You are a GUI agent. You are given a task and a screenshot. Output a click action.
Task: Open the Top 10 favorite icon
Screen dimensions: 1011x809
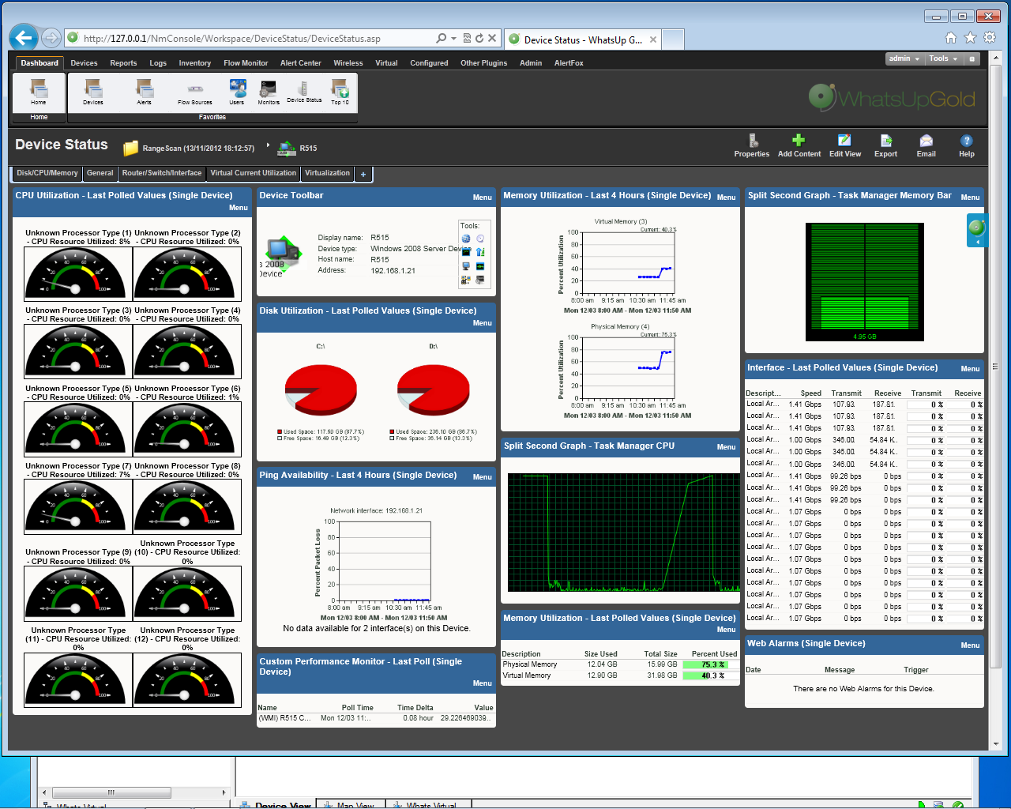click(x=340, y=92)
